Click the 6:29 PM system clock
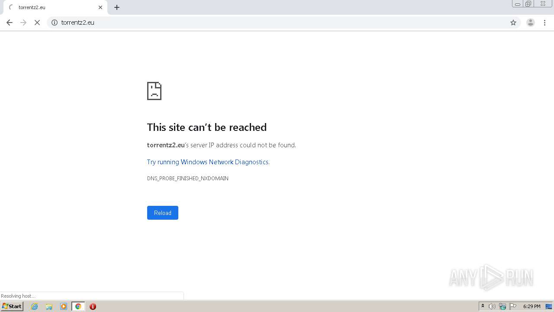The width and height of the screenshot is (554, 312). coord(531,306)
